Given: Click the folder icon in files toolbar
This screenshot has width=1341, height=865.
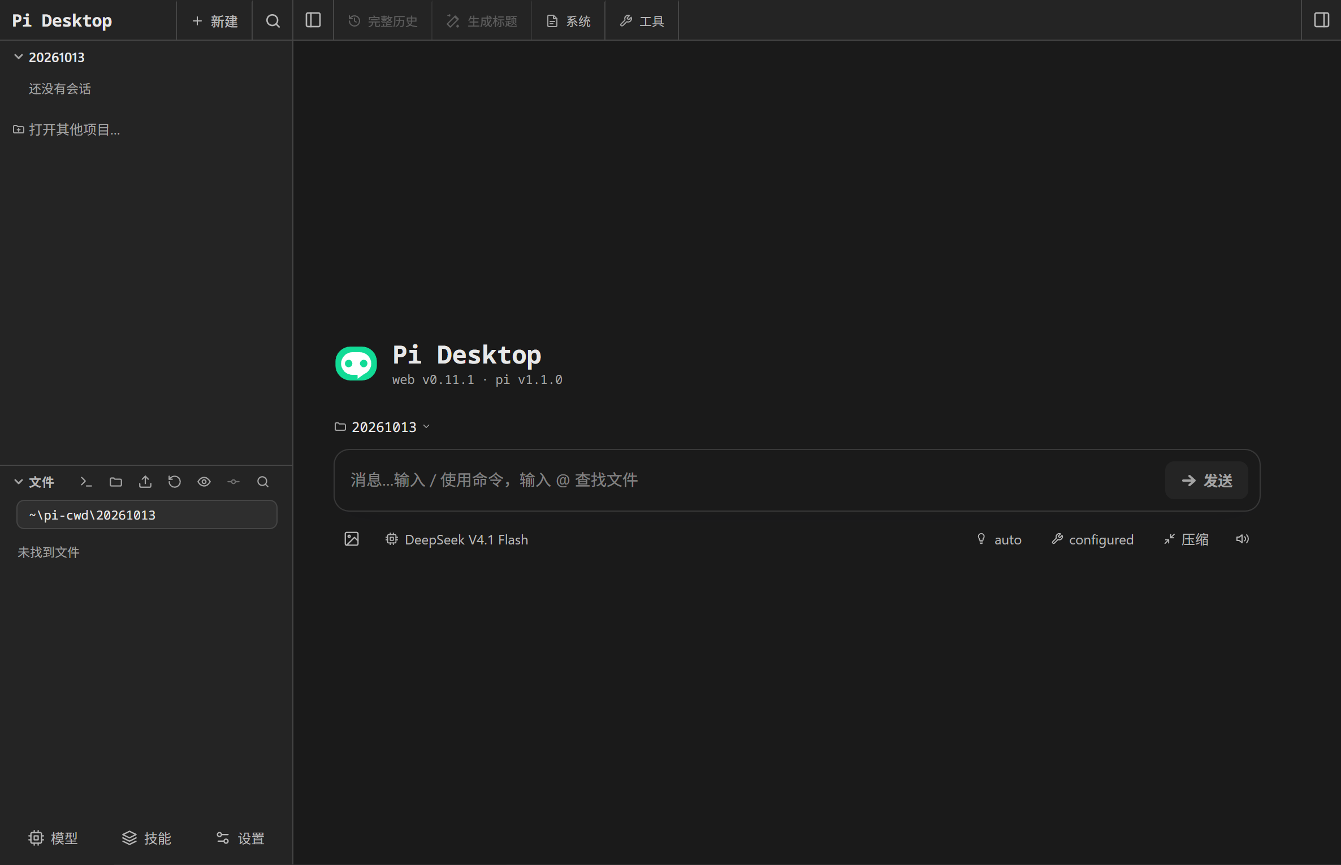Looking at the screenshot, I should [x=116, y=482].
